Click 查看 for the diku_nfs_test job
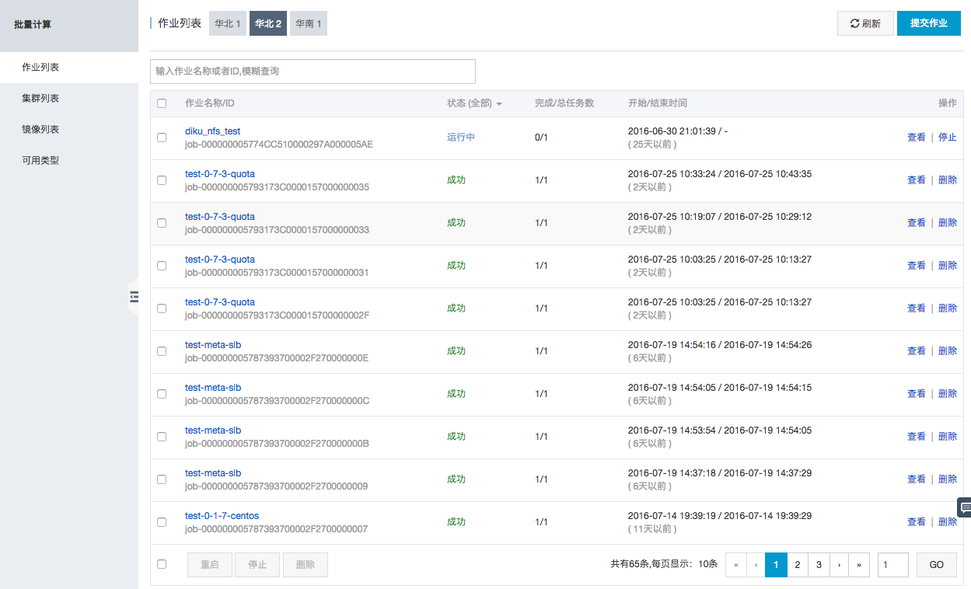The width and height of the screenshot is (971, 589). (x=917, y=138)
